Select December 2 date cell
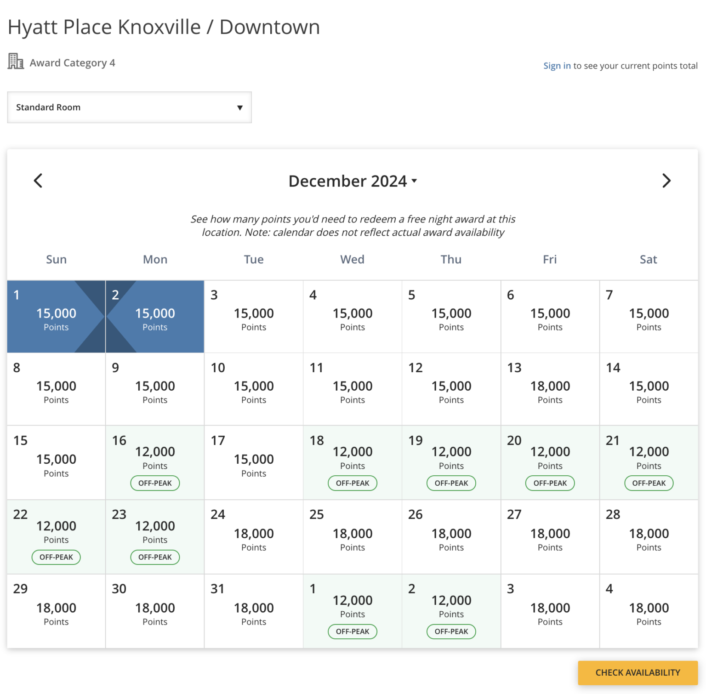 click(x=155, y=317)
